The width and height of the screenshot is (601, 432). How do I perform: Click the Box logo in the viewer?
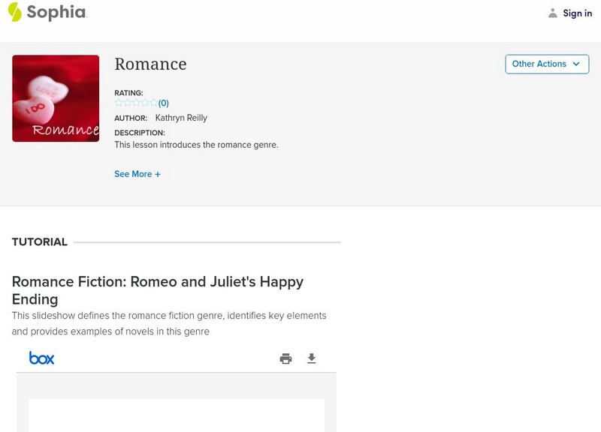click(41, 358)
